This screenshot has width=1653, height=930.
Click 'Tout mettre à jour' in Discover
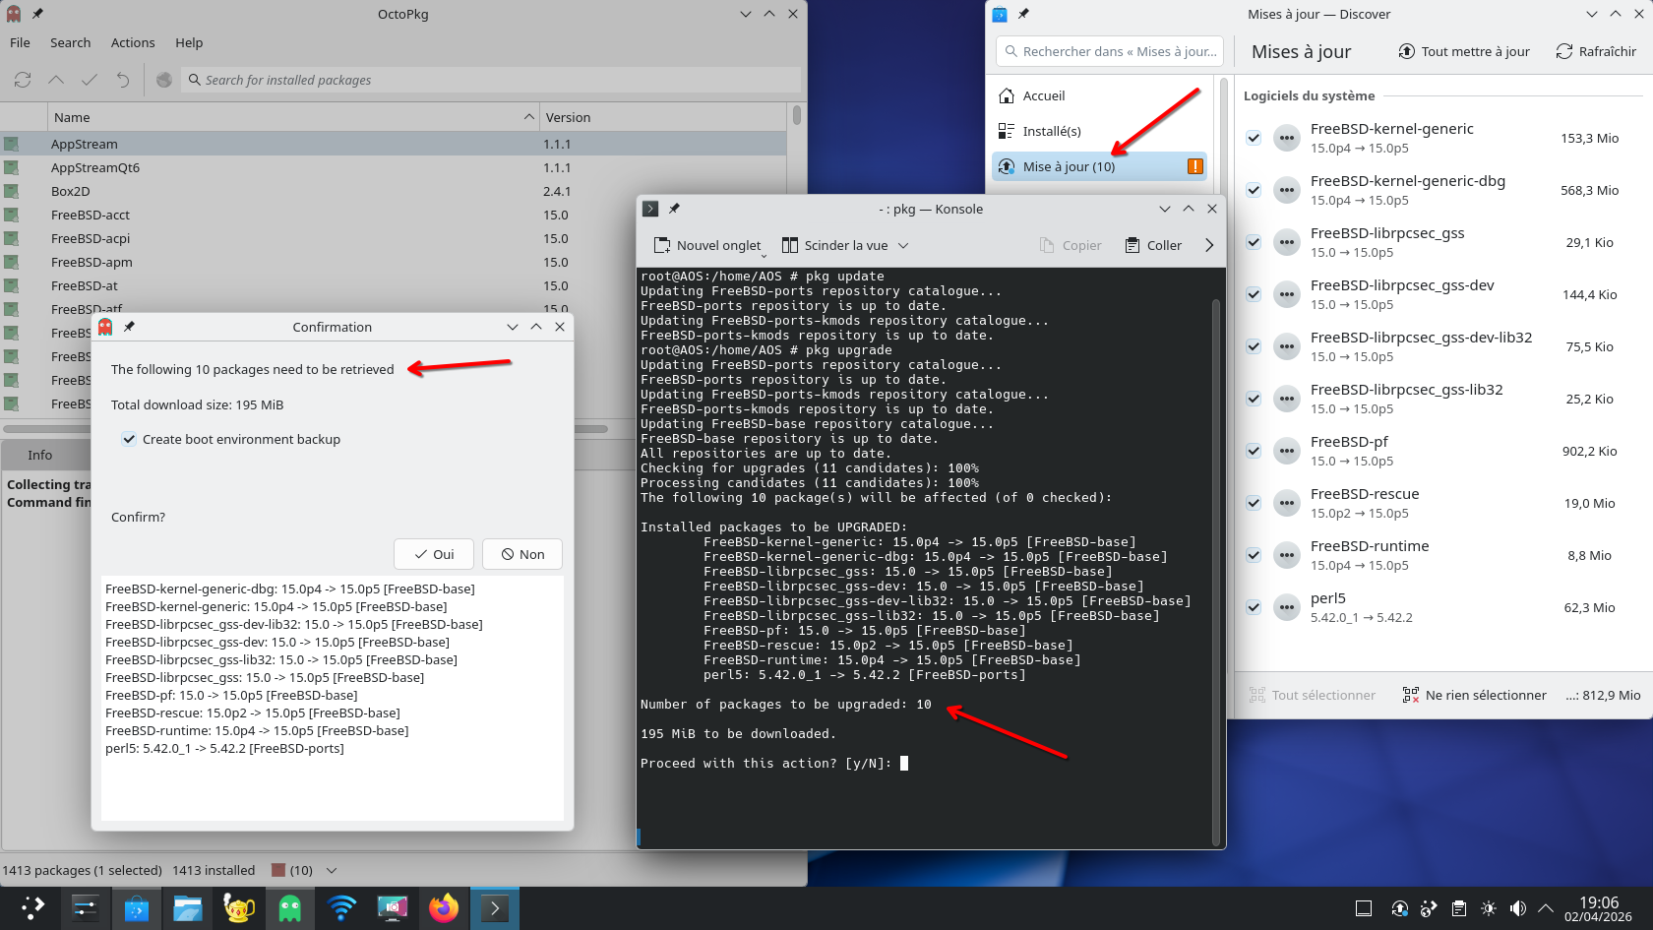pos(1464,51)
